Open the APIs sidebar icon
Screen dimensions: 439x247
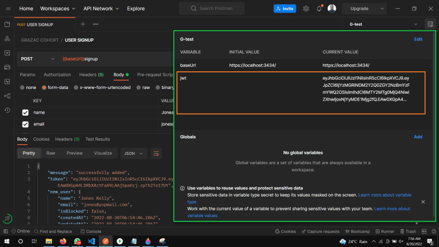[7, 38]
